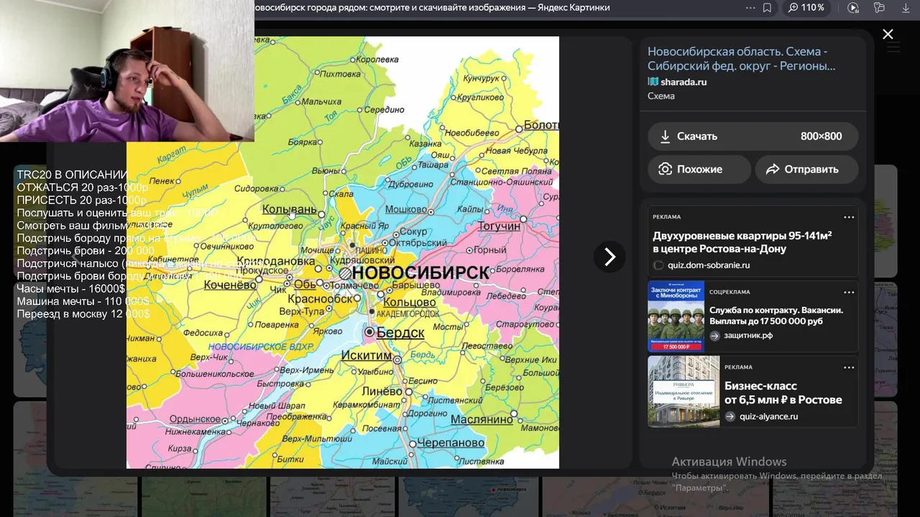This screenshot has width=920, height=517.
Task: Open Служба по контракту ad title
Action: (776, 316)
